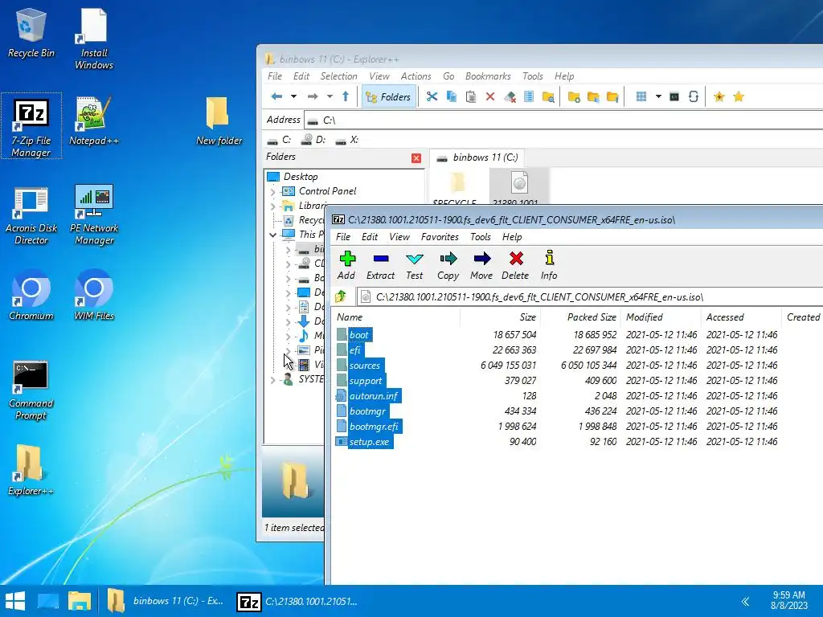Open command prompt icon in Explorer++ toolbar
823x617 pixels.
674,96
